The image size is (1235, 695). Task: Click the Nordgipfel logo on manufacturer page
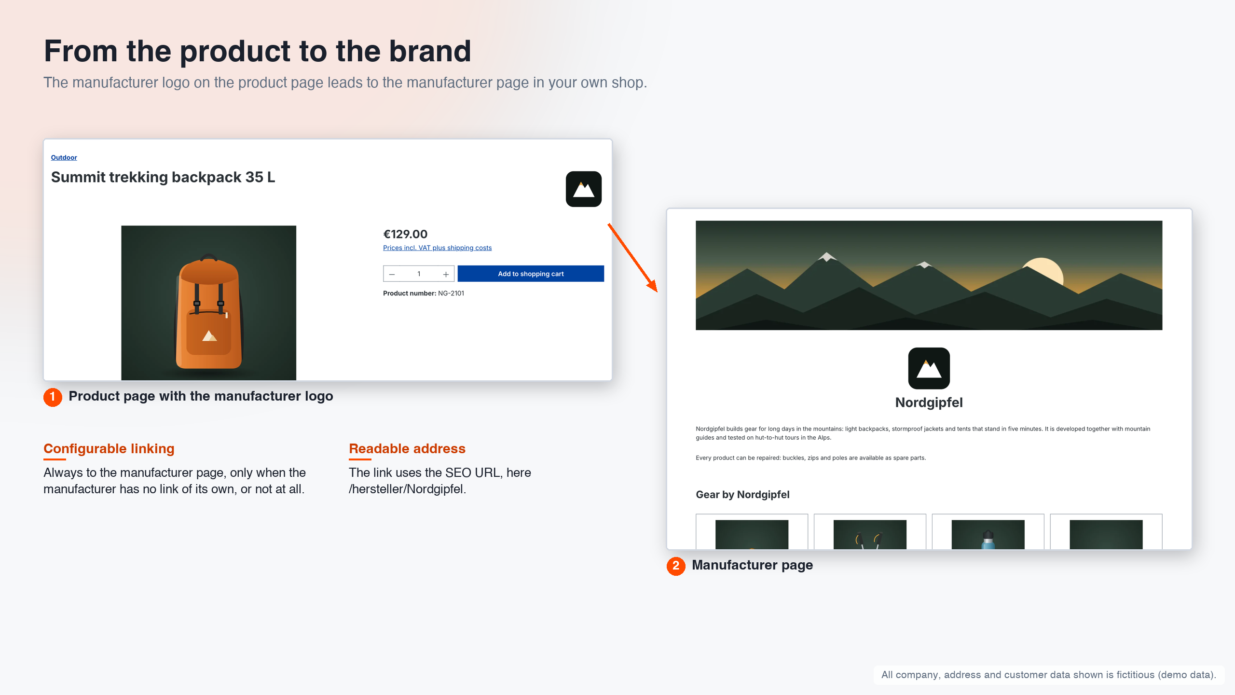click(929, 368)
